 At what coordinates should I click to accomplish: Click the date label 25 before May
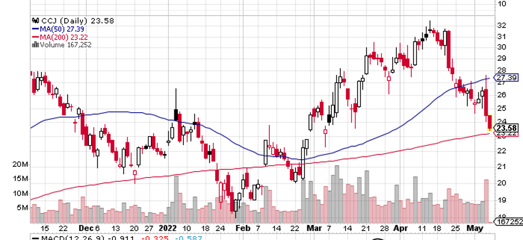point(455,228)
